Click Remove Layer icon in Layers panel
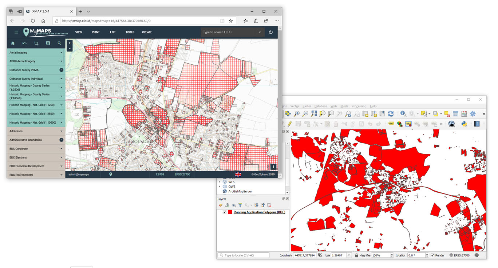 click(x=269, y=205)
